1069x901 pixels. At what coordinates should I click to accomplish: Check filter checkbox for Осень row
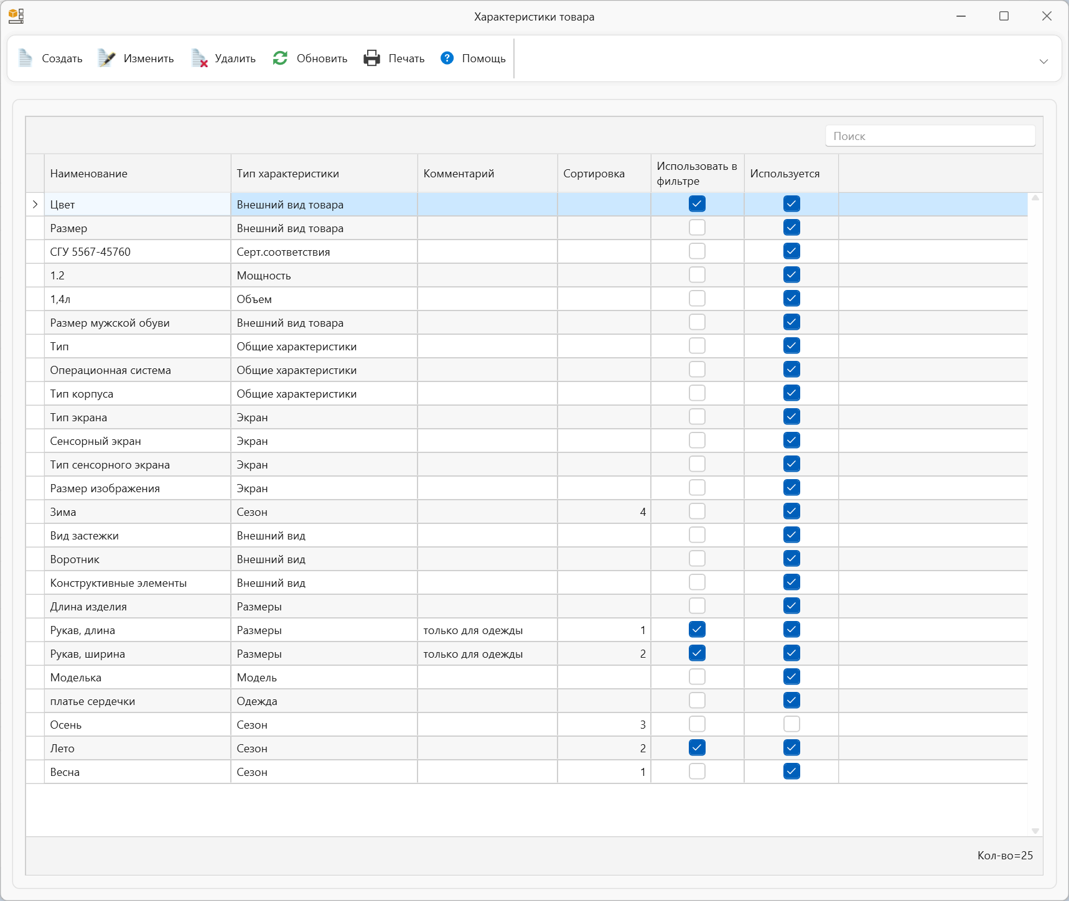pos(697,724)
